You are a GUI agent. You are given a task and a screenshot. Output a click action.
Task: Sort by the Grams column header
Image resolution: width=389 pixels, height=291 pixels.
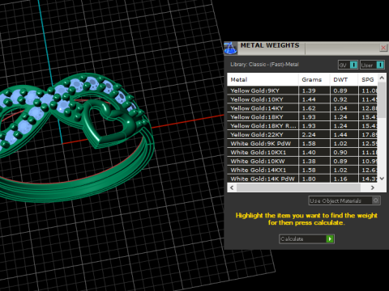(x=314, y=79)
